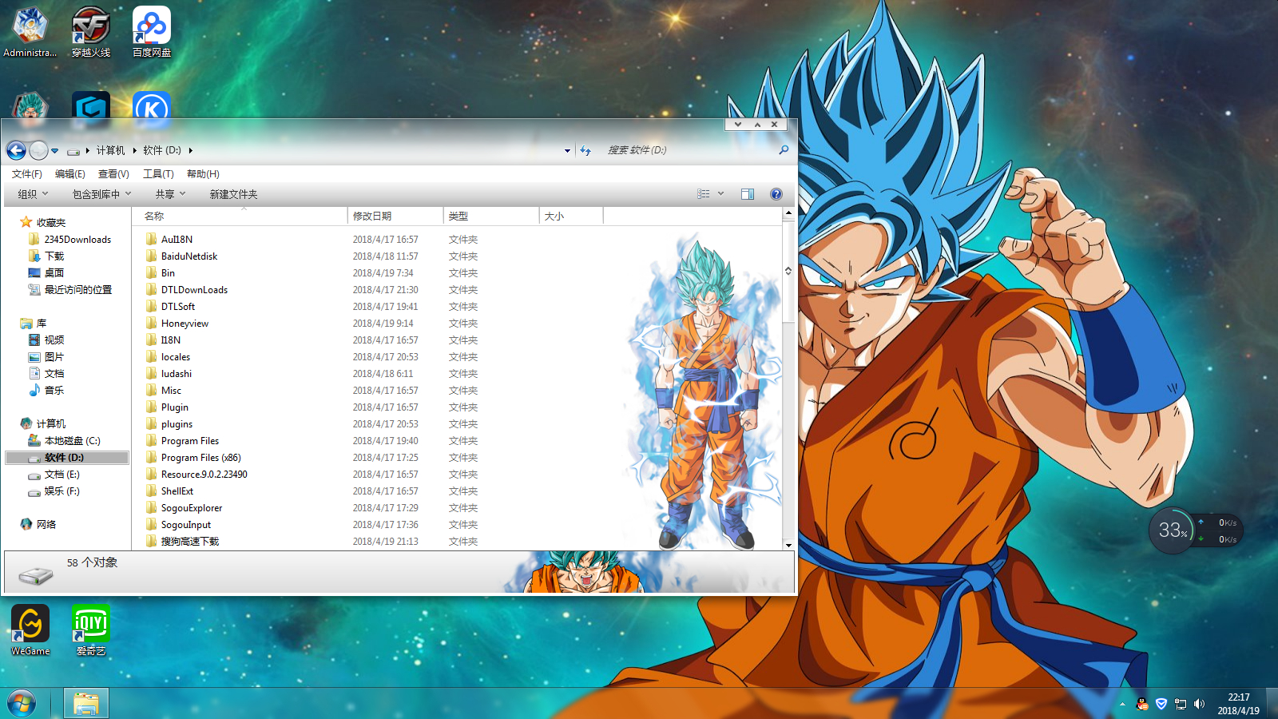Open the 工具(T) menu
The image size is (1278, 719).
coord(158,174)
